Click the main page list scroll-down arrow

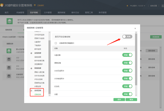160,107
